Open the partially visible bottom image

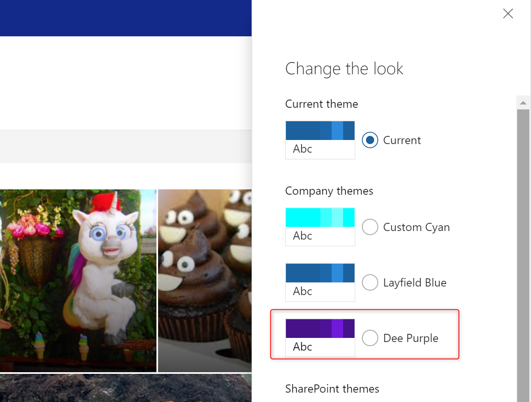[x=126, y=388]
